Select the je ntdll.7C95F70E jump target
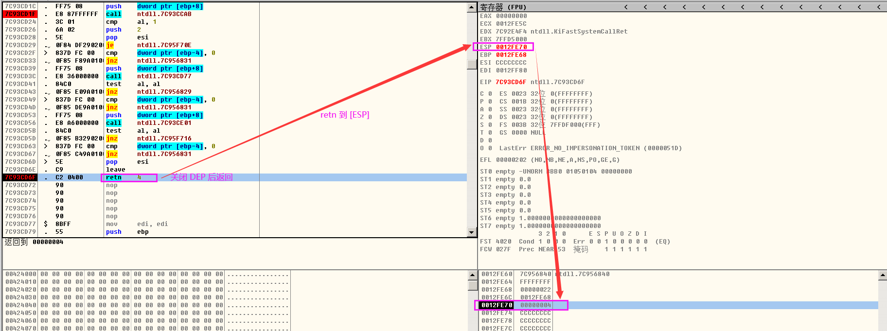Image resolution: width=887 pixels, height=331 pixels. coord(164,45)
